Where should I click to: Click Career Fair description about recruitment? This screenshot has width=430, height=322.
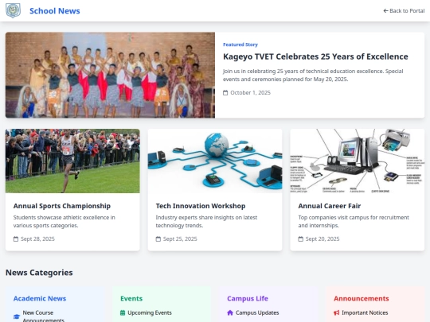(x=354, y=222)
